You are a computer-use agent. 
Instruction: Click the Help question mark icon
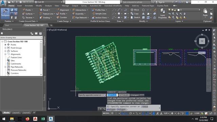tap(187, 2)
